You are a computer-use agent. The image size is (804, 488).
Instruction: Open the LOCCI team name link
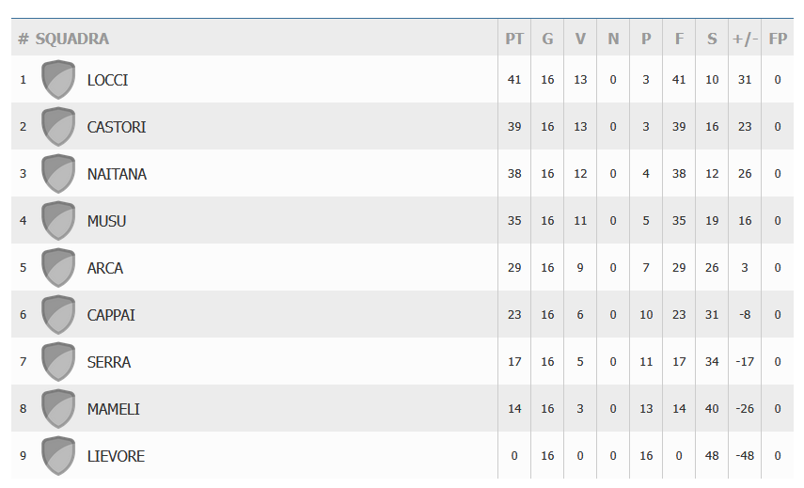click(107, 80)
